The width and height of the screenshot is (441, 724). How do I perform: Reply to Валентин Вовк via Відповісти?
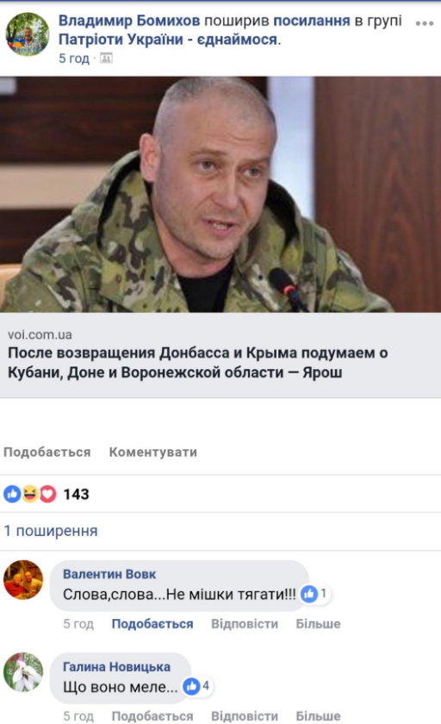[x=245, y=624]
